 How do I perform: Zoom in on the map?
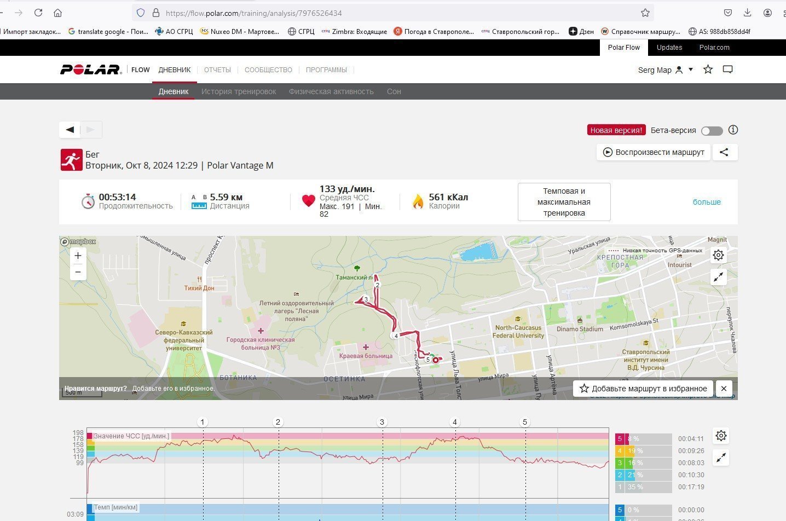78,256
